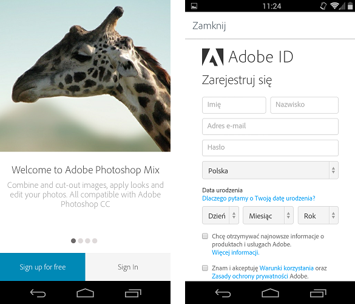Focus the Hasło password field
Screen dimensions: 355x304
point(270,148)
